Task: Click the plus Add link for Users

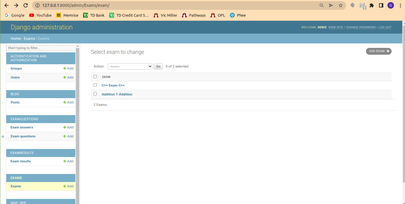Action: coord(68,77)
